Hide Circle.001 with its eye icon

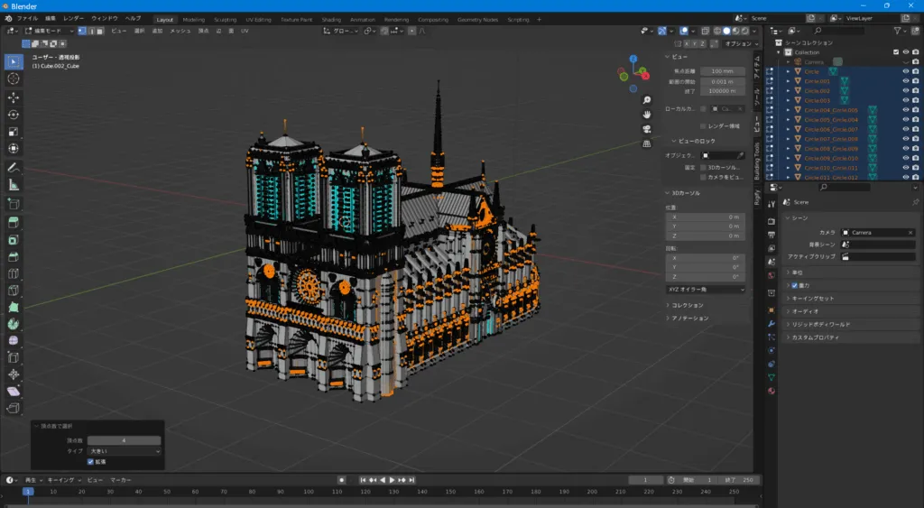point(906,81)
